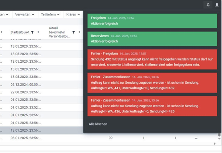Sort the aktuell berechneter Versandzeitpunkt column
Screen dimensions: 222x153
coord(80,32)
